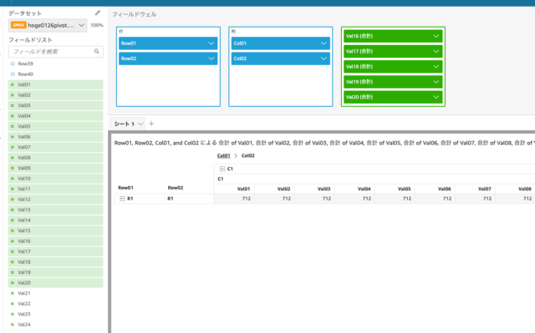Open the シート 1 tab menu
Viewport: 535px width, 333px height.
(x=140, y=124)
